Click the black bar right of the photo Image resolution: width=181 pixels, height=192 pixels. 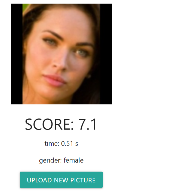click(x=106, y=54)
